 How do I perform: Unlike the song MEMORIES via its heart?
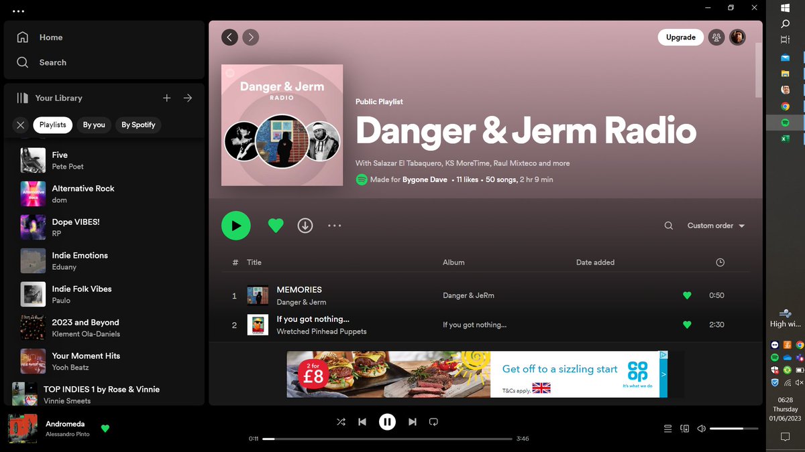(x=687, y=295)
